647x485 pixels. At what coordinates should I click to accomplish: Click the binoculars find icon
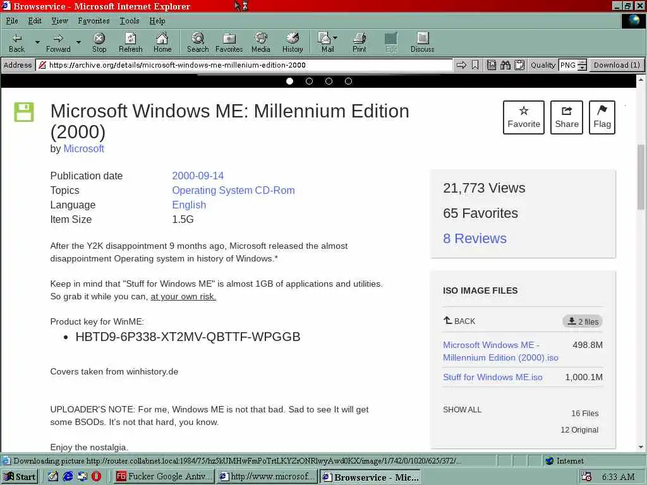pyautogui.click(x=505, y=65)
